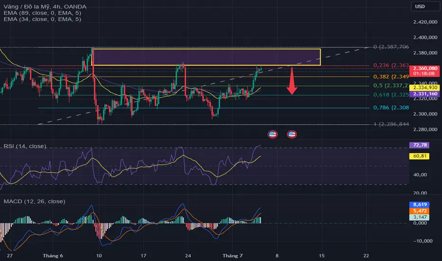Screen dimensions: 442x261
Task: Select the Fibonacci 0,236 level label
Action: pyautogui.click(x=391, y=65)
